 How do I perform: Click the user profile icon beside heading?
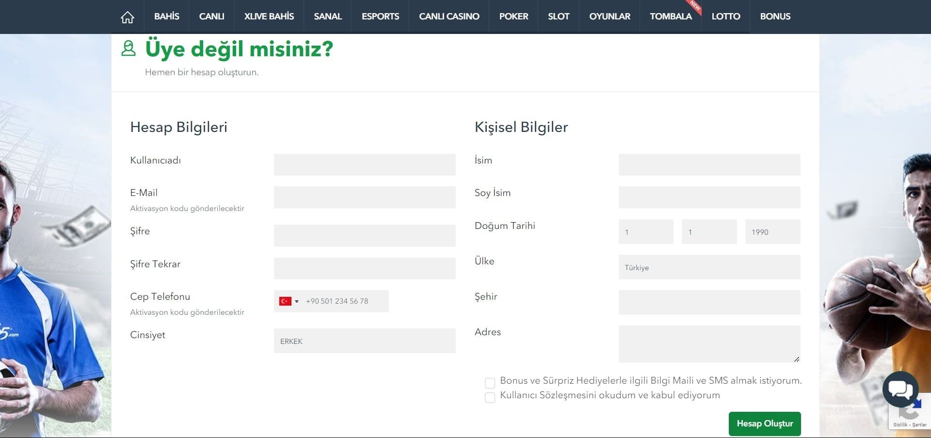(128, 49)
